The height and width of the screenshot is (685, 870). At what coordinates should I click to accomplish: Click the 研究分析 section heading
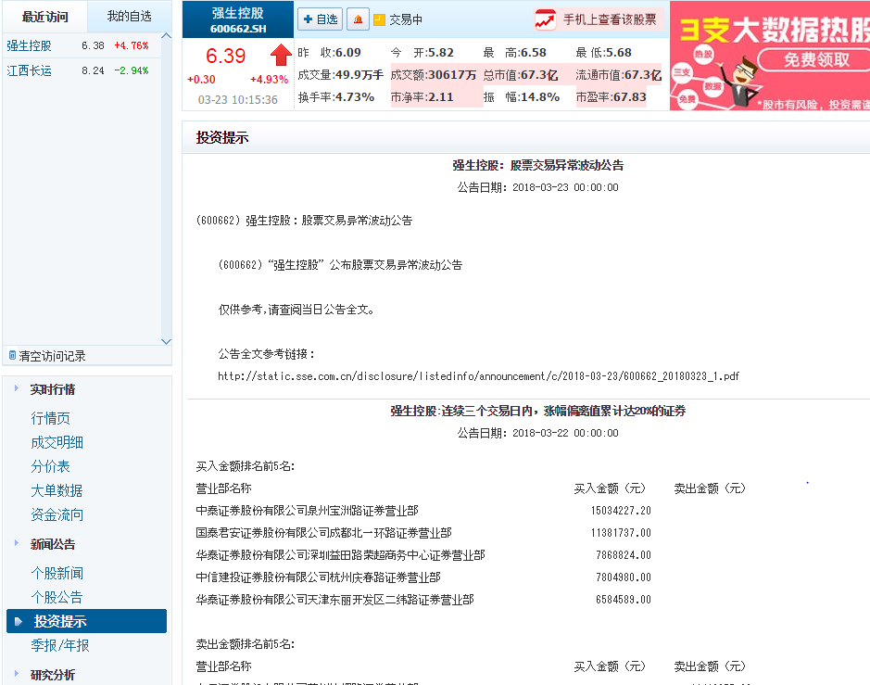coord(52,675)
